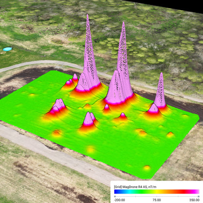Click the cyan oval object on the grass

(x=7, y=49)
